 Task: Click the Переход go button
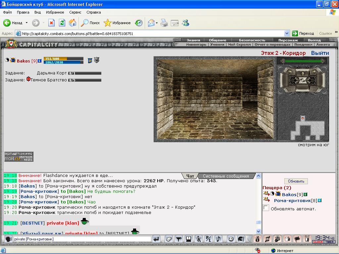(x=303, y=33)
